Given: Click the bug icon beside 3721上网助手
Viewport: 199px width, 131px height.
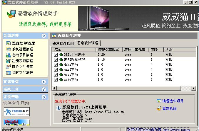Looking at the screenshot, I should (61, 55).
